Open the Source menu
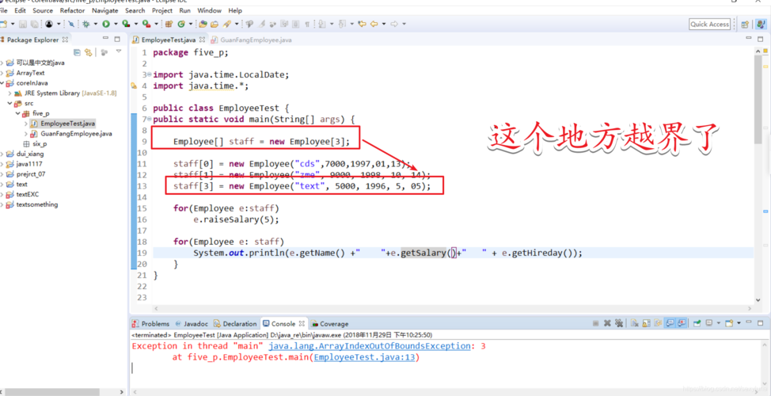The height and width of the screenshot is (396, 771). coord(43,10)
